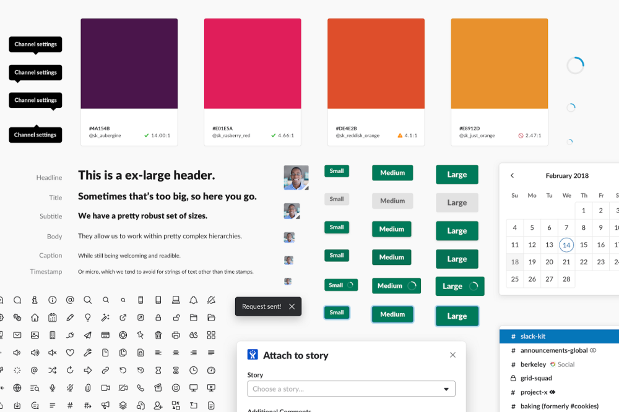The image size is (619, 412).
Task: Click the smiley emoji icon
Action: pos(176,387)
